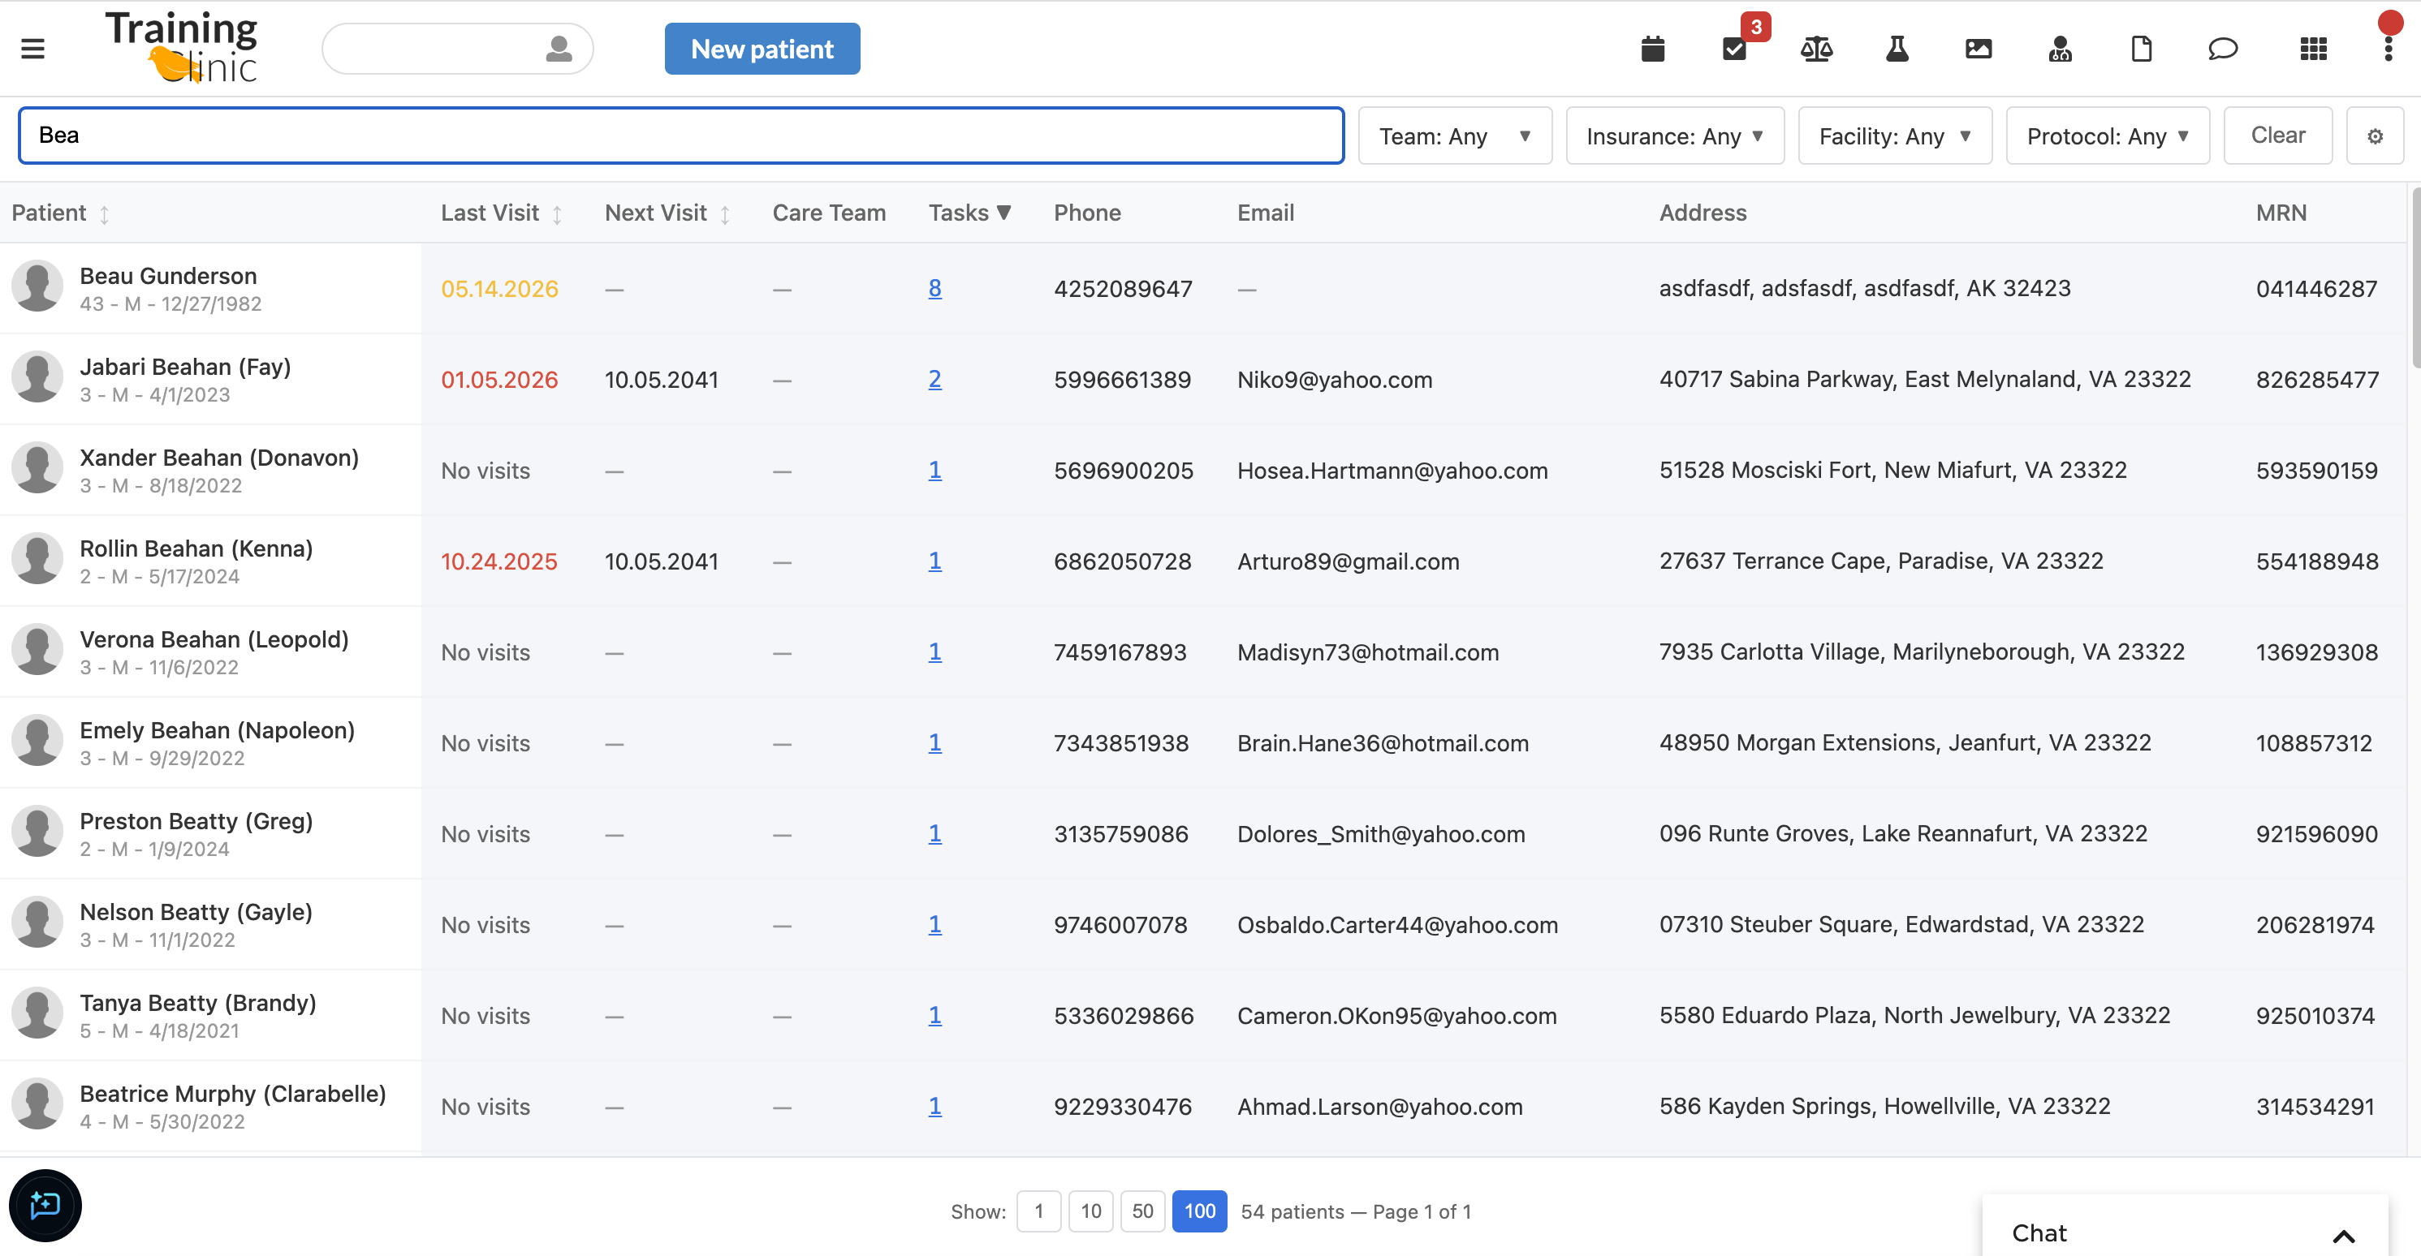Open table settings gear
The width and height of the screenshot is (2421, 1256).
point(2374,136)
